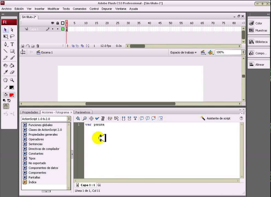Select the Line tool
271x197 pixels.
pyautogui.click(x=5, y=51)
